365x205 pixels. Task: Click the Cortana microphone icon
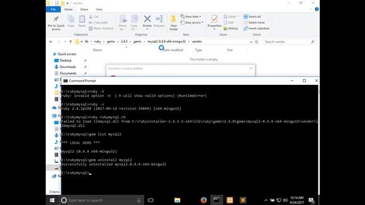139,200
